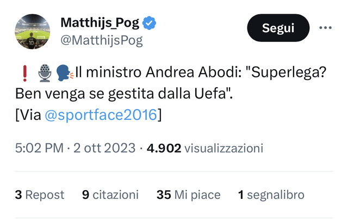Image resolution: width=348 pixels, height=219 pixels.
Task: Click the 2 ott 2023 date
Action: click(104, 148)
